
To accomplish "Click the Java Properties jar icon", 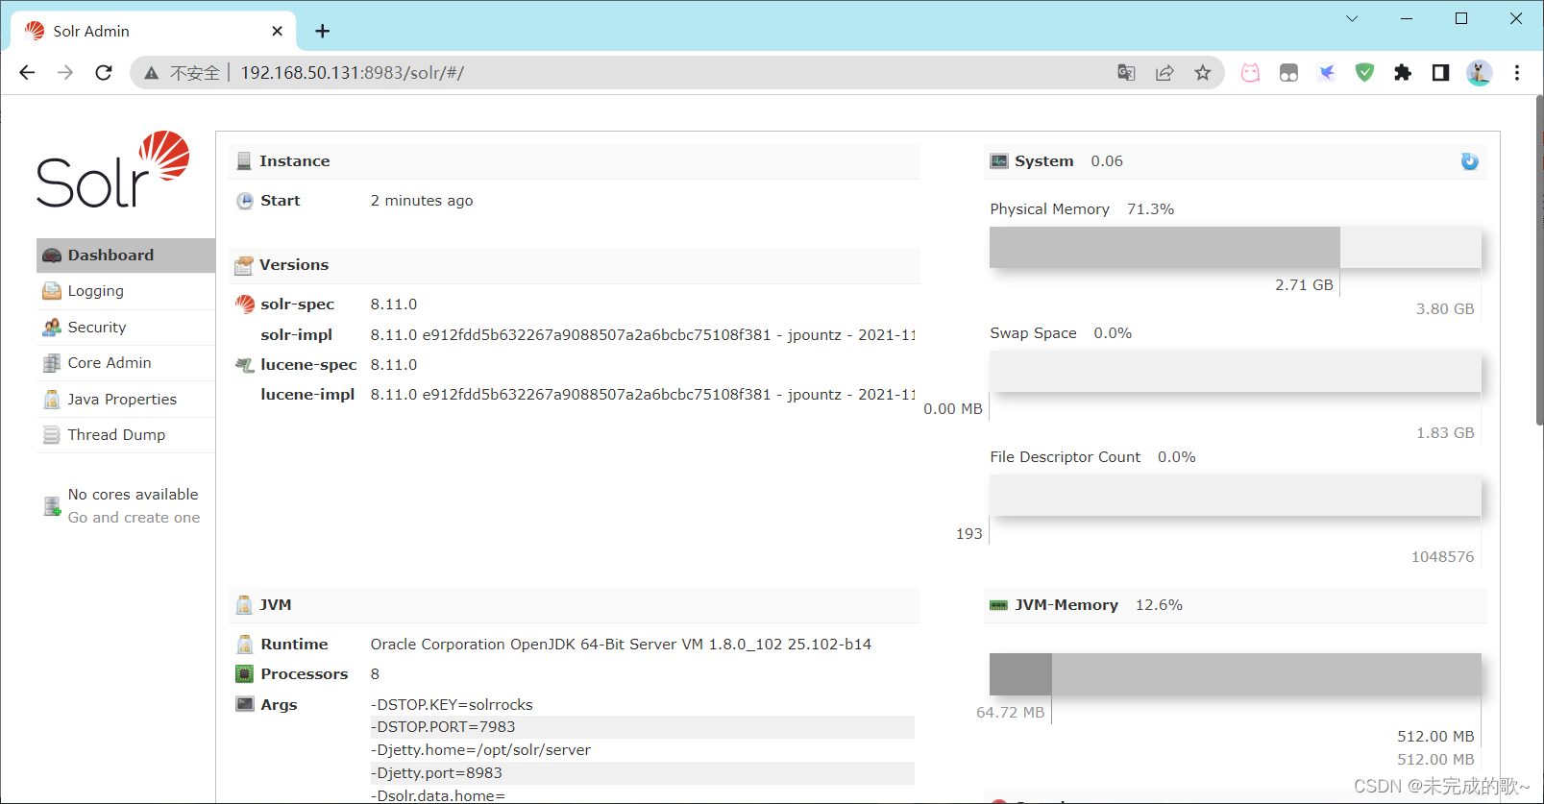I will (x=52, y=400).
